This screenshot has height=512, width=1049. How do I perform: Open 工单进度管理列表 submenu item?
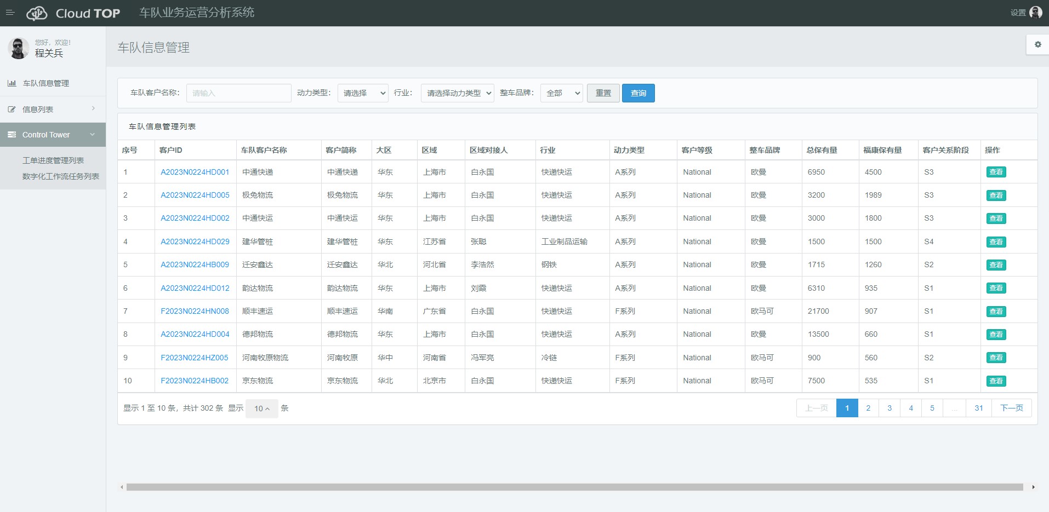point(53,160)
